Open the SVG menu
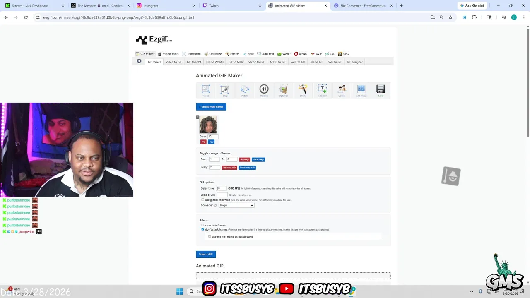 coord(343,54)
